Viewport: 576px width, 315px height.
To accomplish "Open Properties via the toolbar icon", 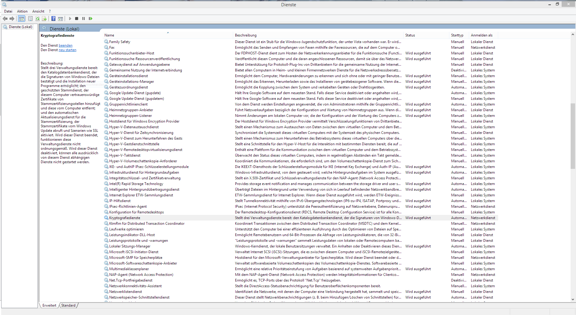I will 30,19.
